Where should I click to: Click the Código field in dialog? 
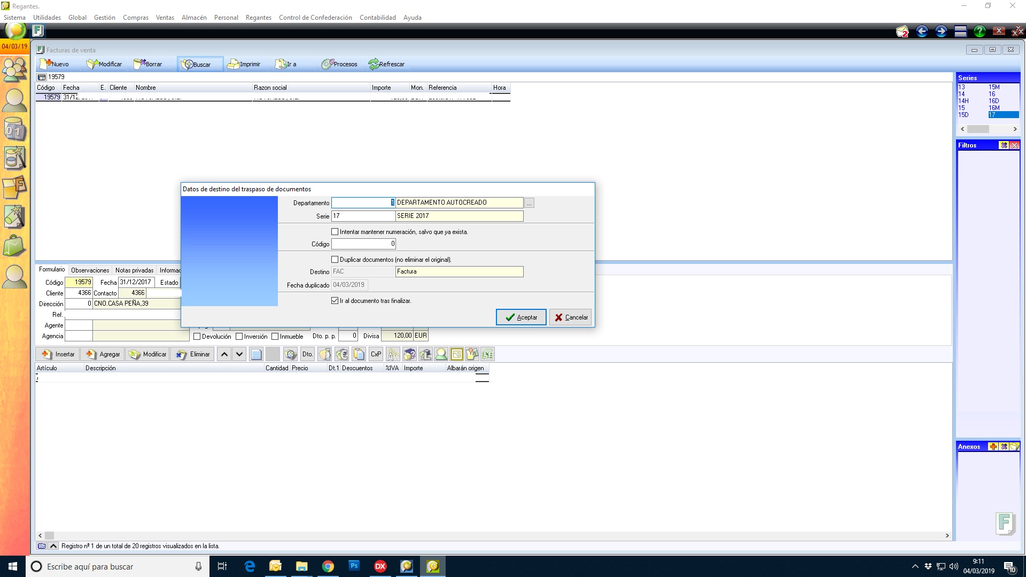tap(363, 244)
